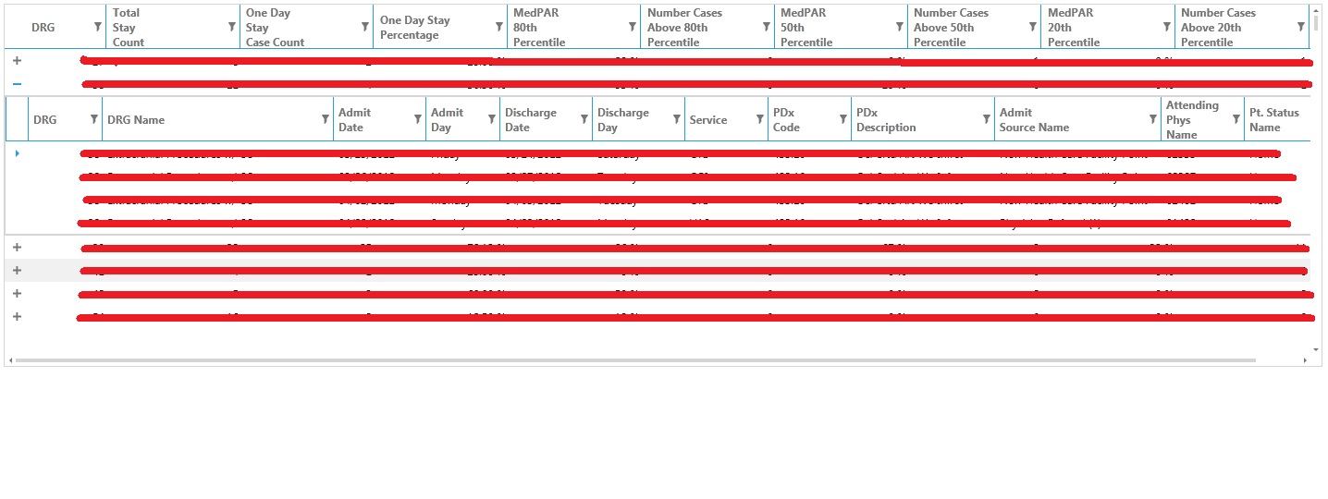Open Admit Source Name filter icon
Image resolution: width=1328 pixels, height=499 pixels.
pyautogui.click(x=1152, y=119)
